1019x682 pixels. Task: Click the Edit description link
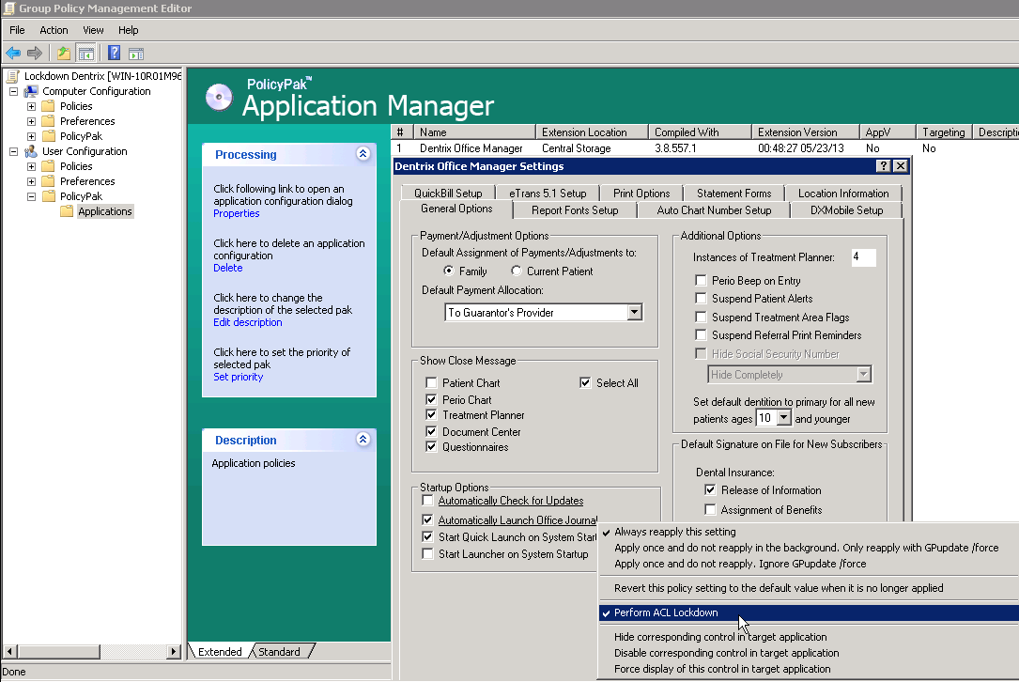(x=248, y=322)
